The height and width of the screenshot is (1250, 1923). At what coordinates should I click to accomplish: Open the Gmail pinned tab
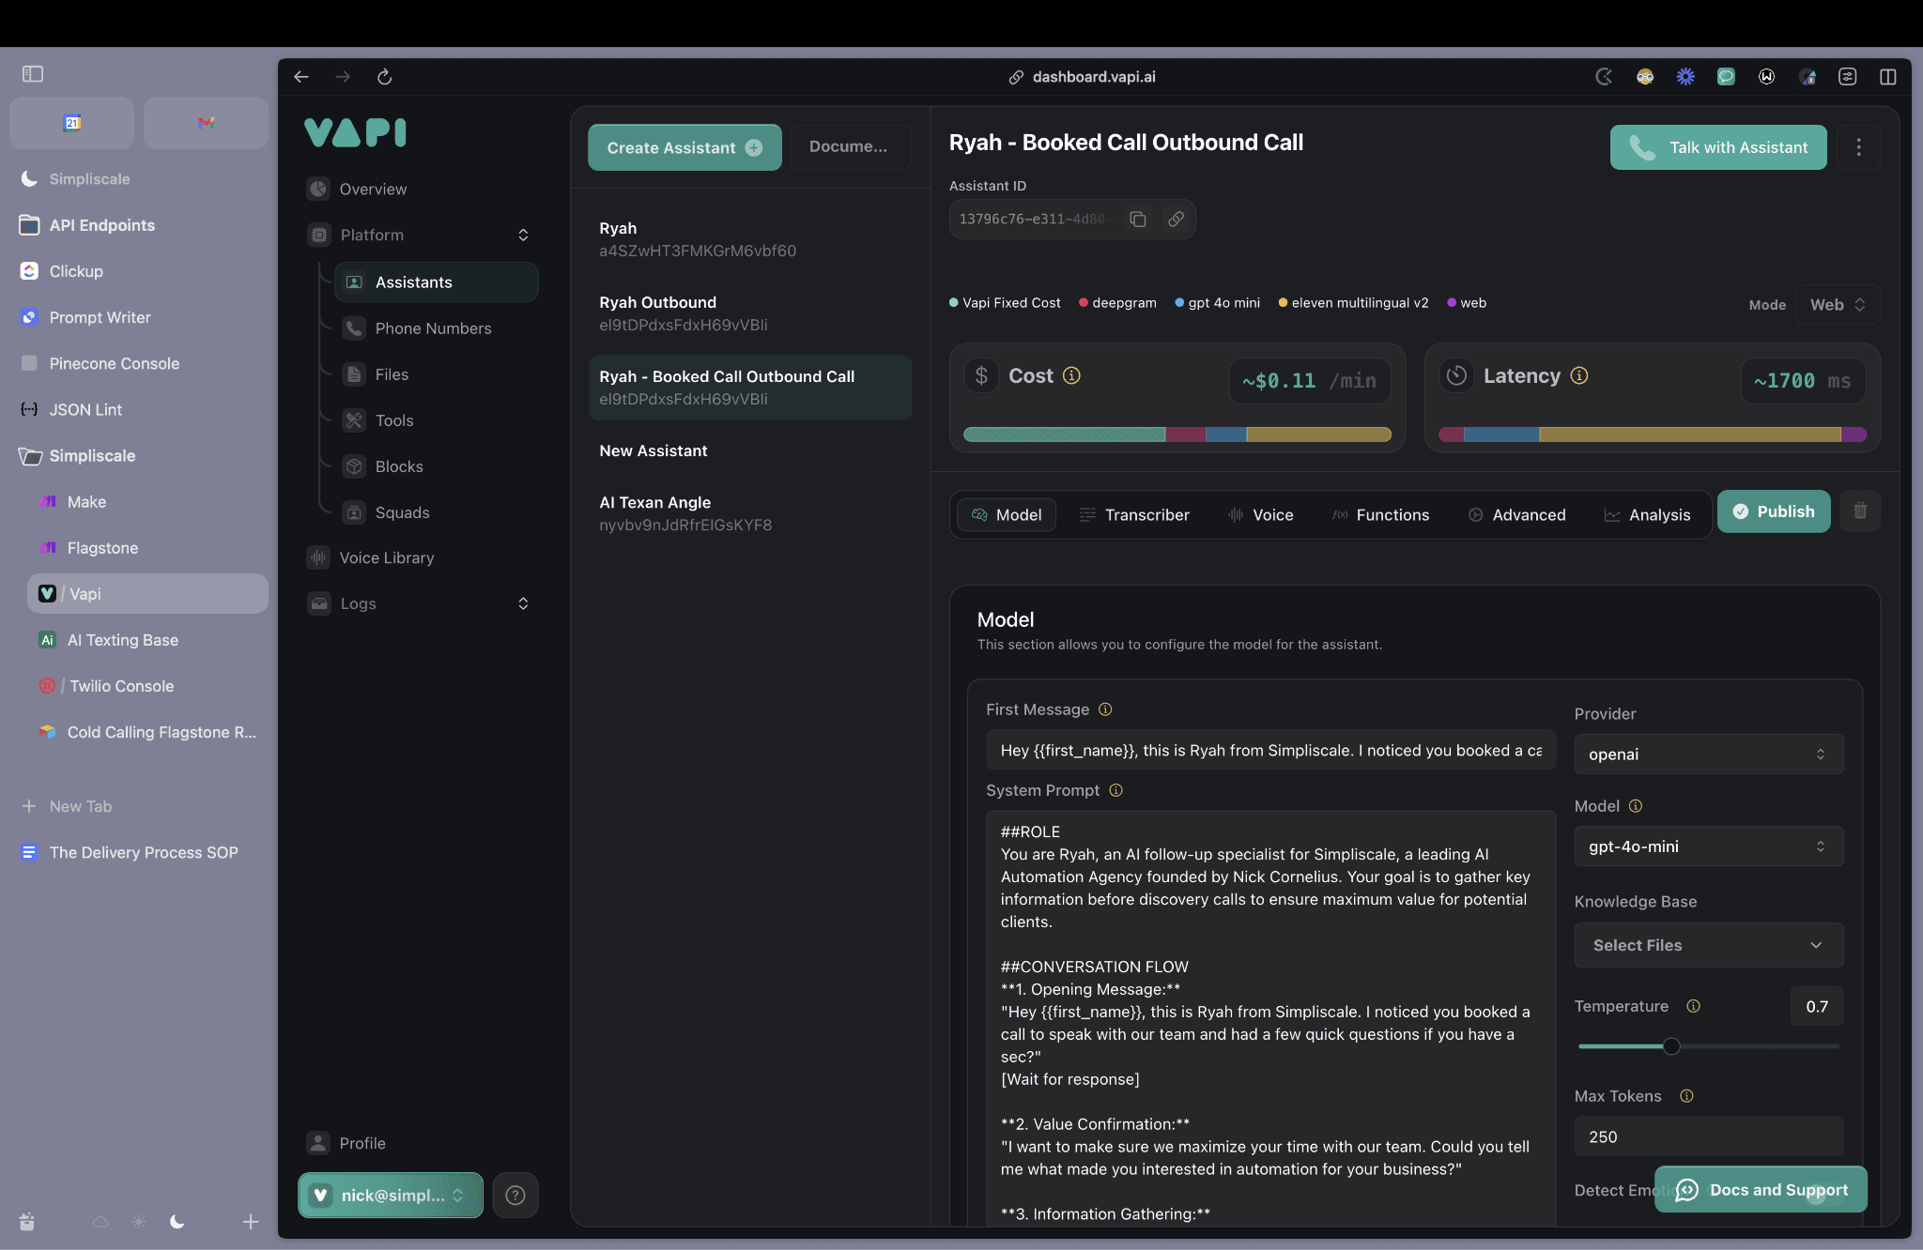tap(206, 123)
